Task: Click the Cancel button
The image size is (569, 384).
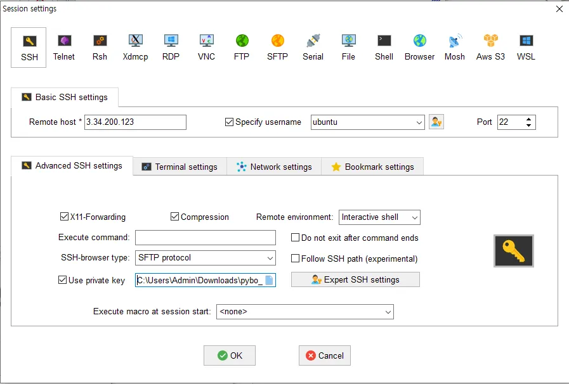Action: [324, 355]
